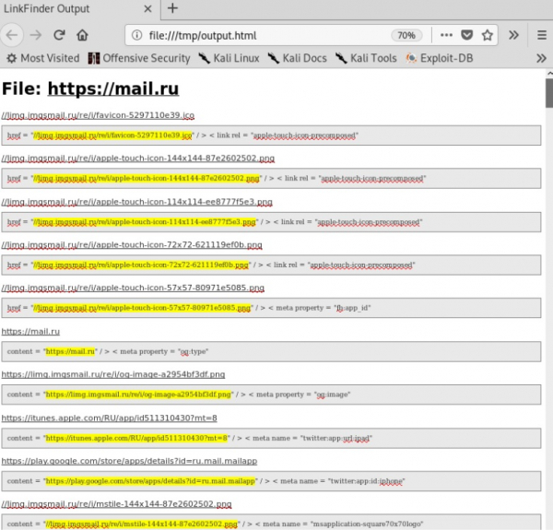Open the Firefox hamburger menu
The image size is (553, 530).
(538, 35)
